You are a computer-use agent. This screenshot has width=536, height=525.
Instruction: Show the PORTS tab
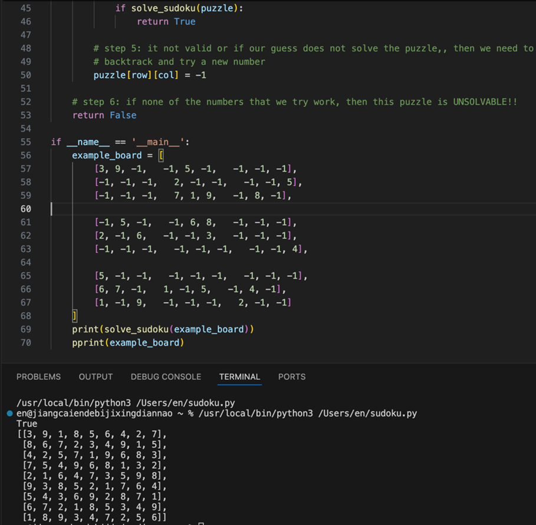(292, 377)
